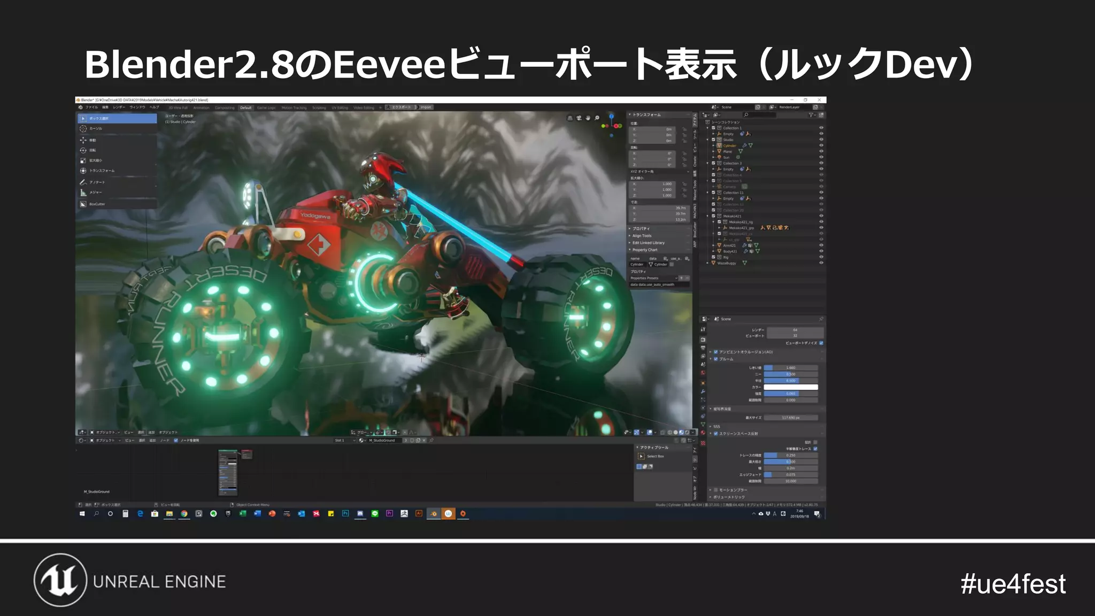This screenshot has height=616, width=1095.
Task: Select the BoxCutter tool
Action: click(x=117, y=204)
